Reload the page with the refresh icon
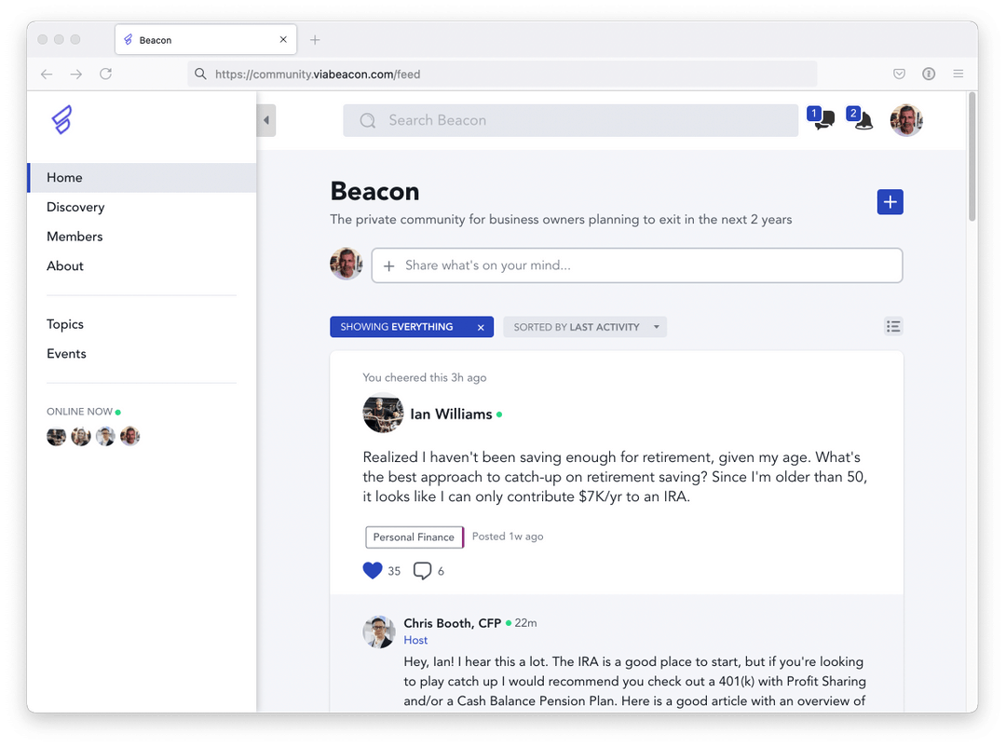Screen dimensions: 1006x747 click(x=106, y=74)
